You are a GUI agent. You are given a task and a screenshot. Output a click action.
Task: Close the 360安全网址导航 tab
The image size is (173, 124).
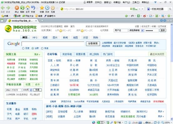pyautogui.click(x=36, y=21)
